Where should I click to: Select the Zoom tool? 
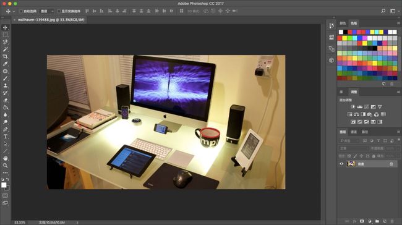click(x=5, y=166)
